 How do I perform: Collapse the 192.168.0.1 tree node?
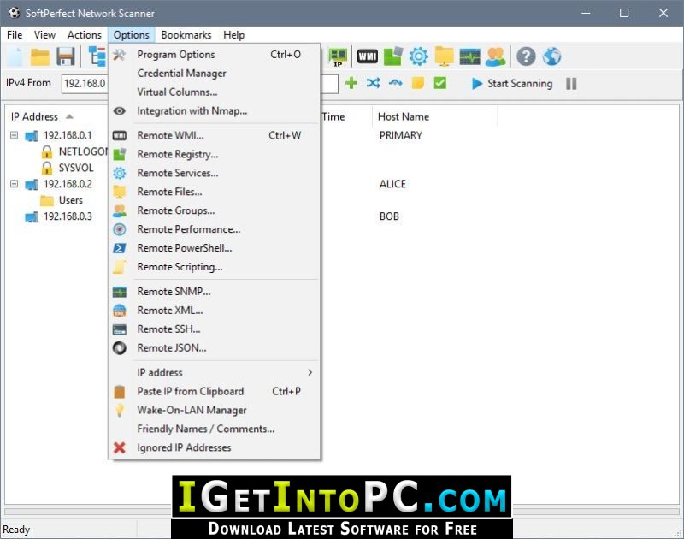click(x=14, y=135)
